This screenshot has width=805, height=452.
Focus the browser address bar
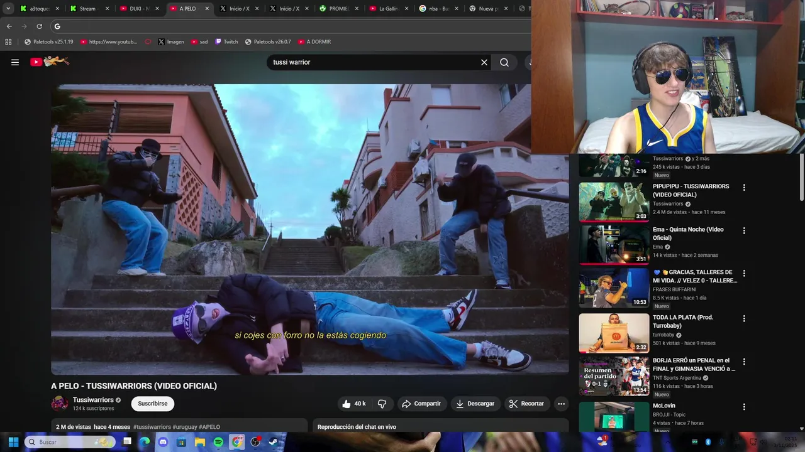tap(289, 26)
